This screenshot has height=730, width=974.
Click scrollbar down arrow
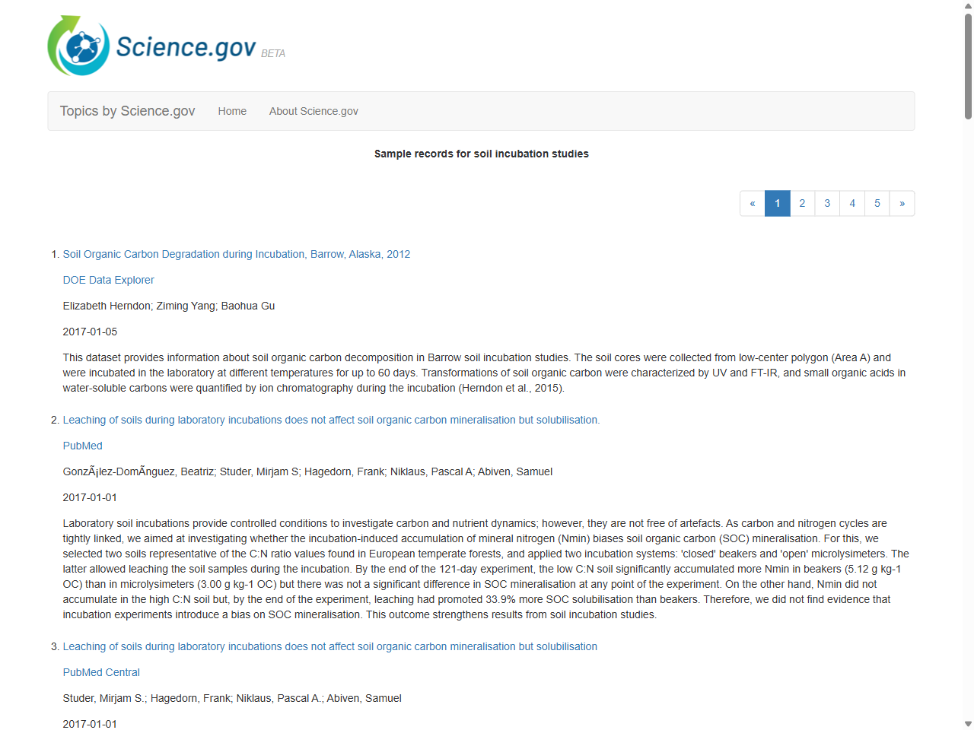coord(968,724)
